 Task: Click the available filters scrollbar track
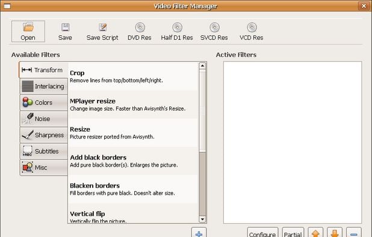(202, 183)
